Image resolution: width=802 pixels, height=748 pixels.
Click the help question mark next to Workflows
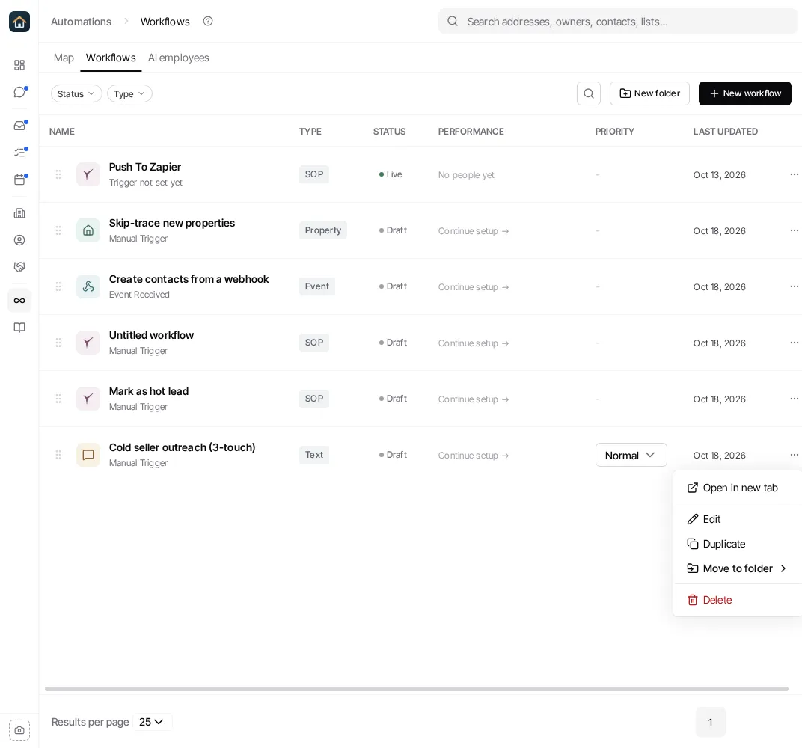208,22
